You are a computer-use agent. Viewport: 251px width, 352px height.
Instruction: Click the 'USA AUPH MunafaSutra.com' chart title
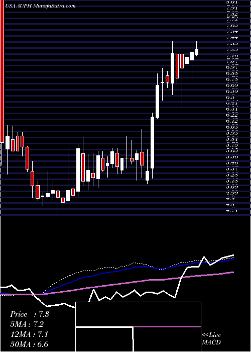click(40, 6)
